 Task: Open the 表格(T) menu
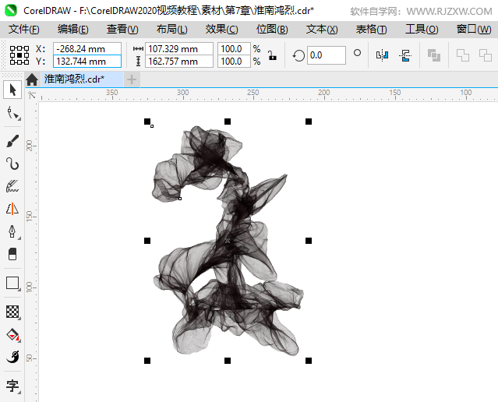coord(371,30)
